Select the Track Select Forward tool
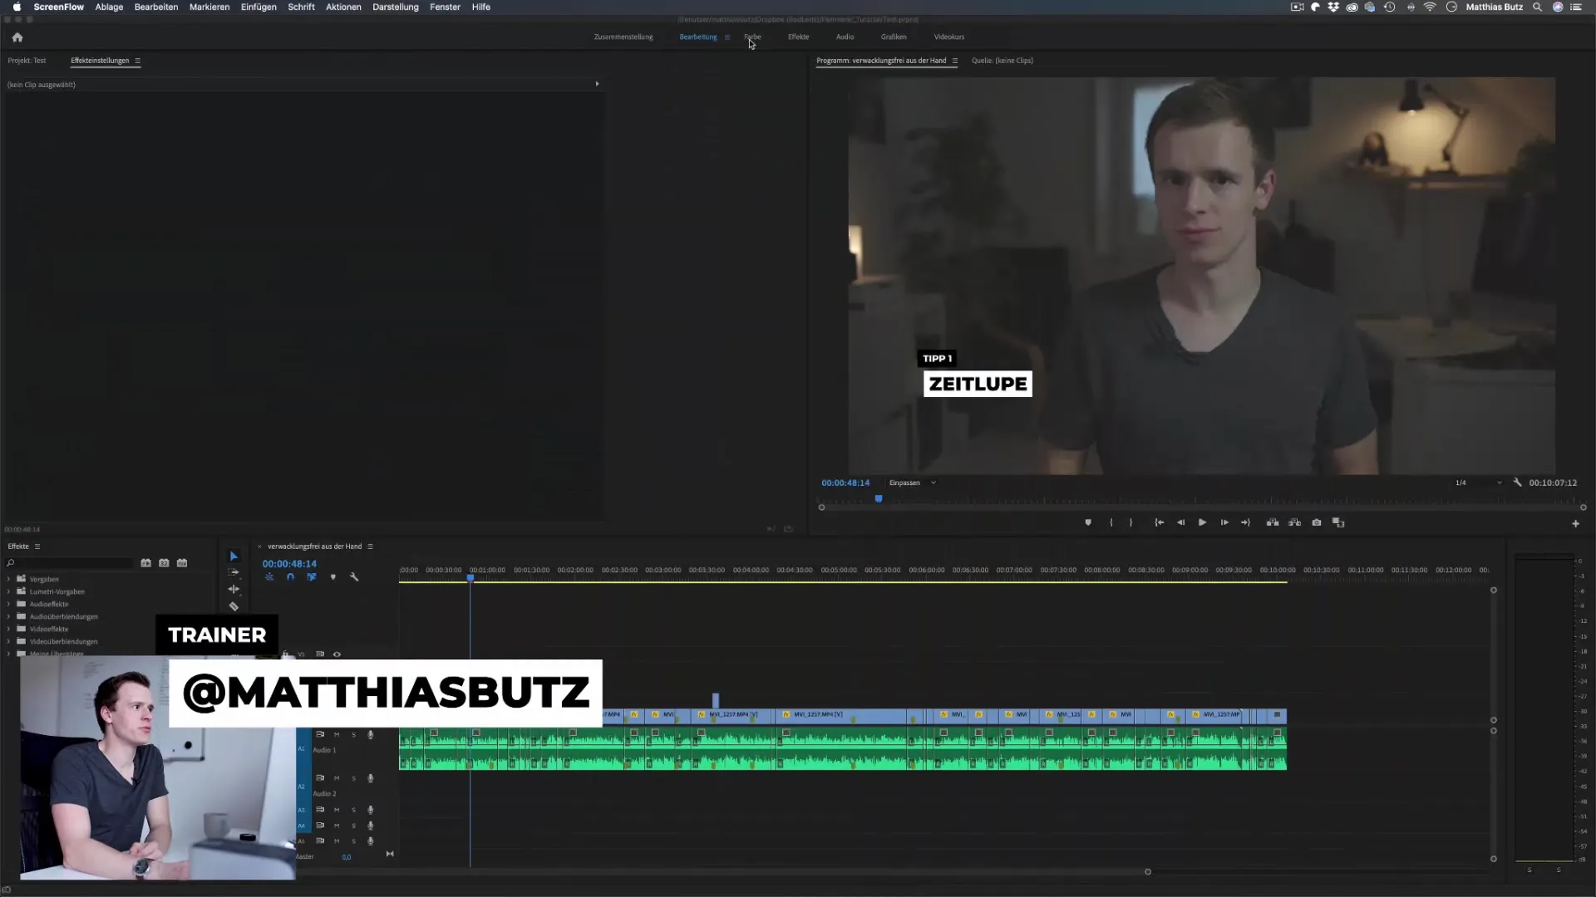 (234, 572)
